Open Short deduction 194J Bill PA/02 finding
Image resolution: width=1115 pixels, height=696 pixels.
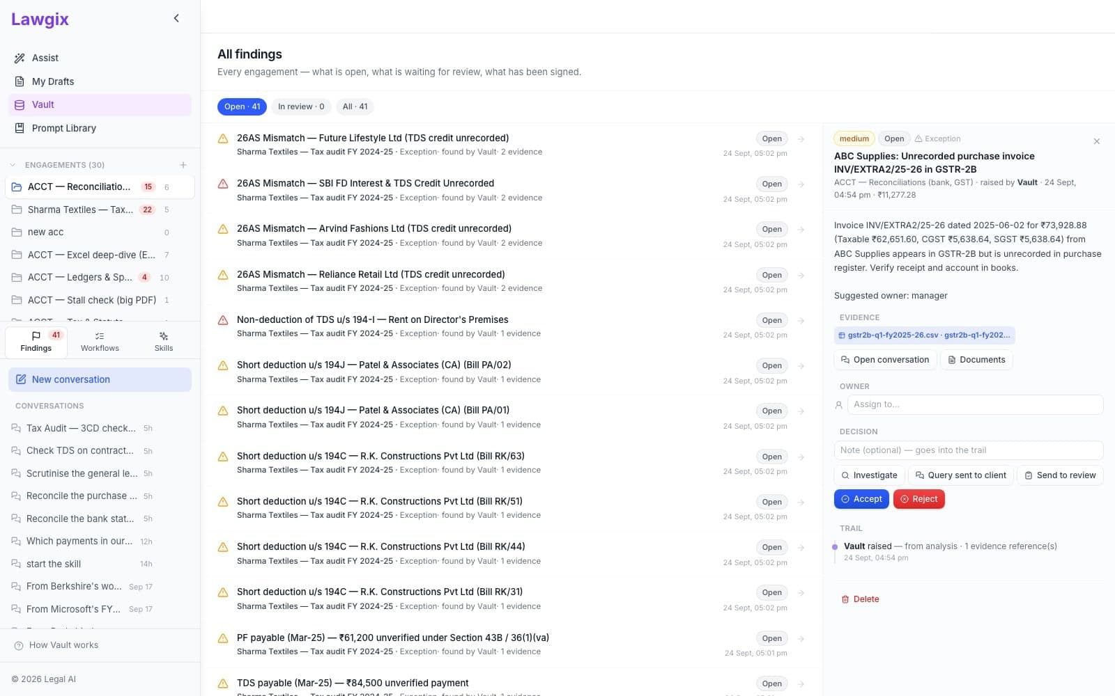point(512,372)
